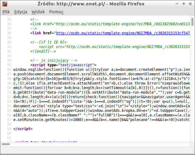Open the Plik menu
195x155 pixels.
point(6,12)
